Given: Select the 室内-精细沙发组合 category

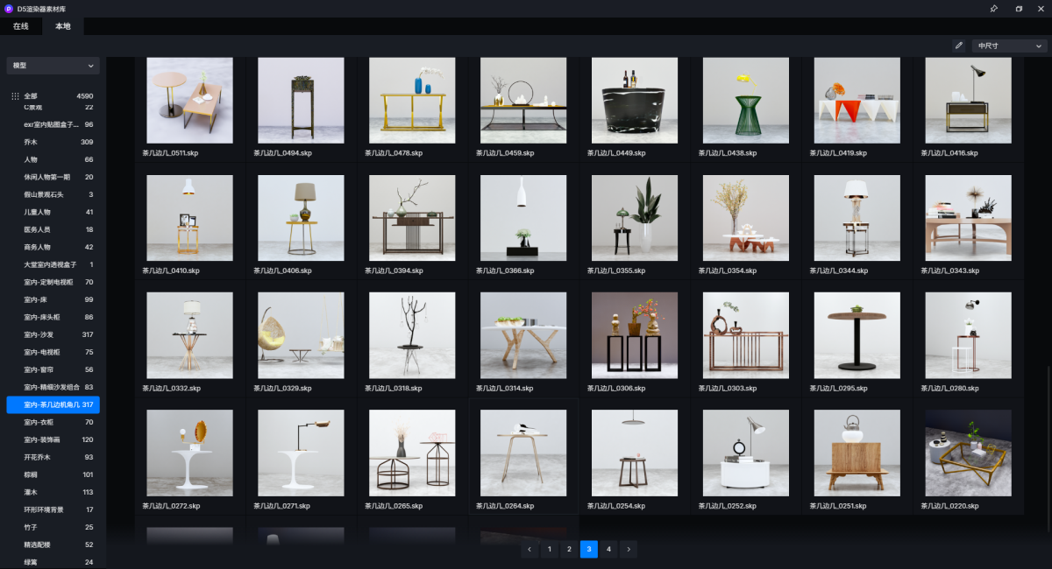Looking at the screenshot, I should [x=53, y=387].
